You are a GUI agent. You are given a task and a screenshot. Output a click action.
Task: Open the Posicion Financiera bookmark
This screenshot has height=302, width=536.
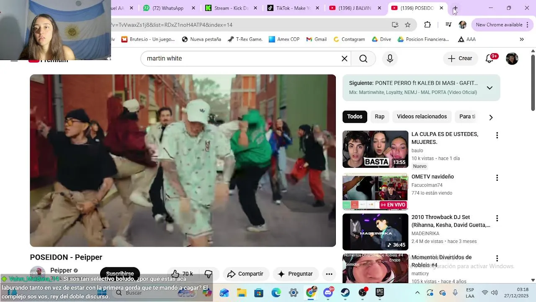(423, 39)
